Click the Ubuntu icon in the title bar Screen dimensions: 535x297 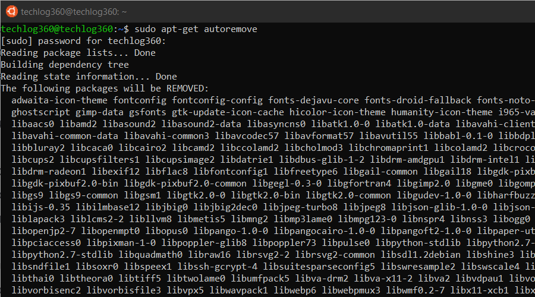(x=12, y=11)
